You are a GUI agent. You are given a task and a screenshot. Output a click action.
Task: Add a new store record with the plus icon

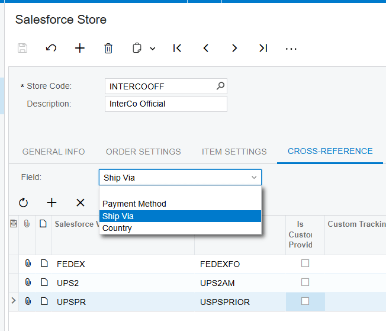[80, 48]
